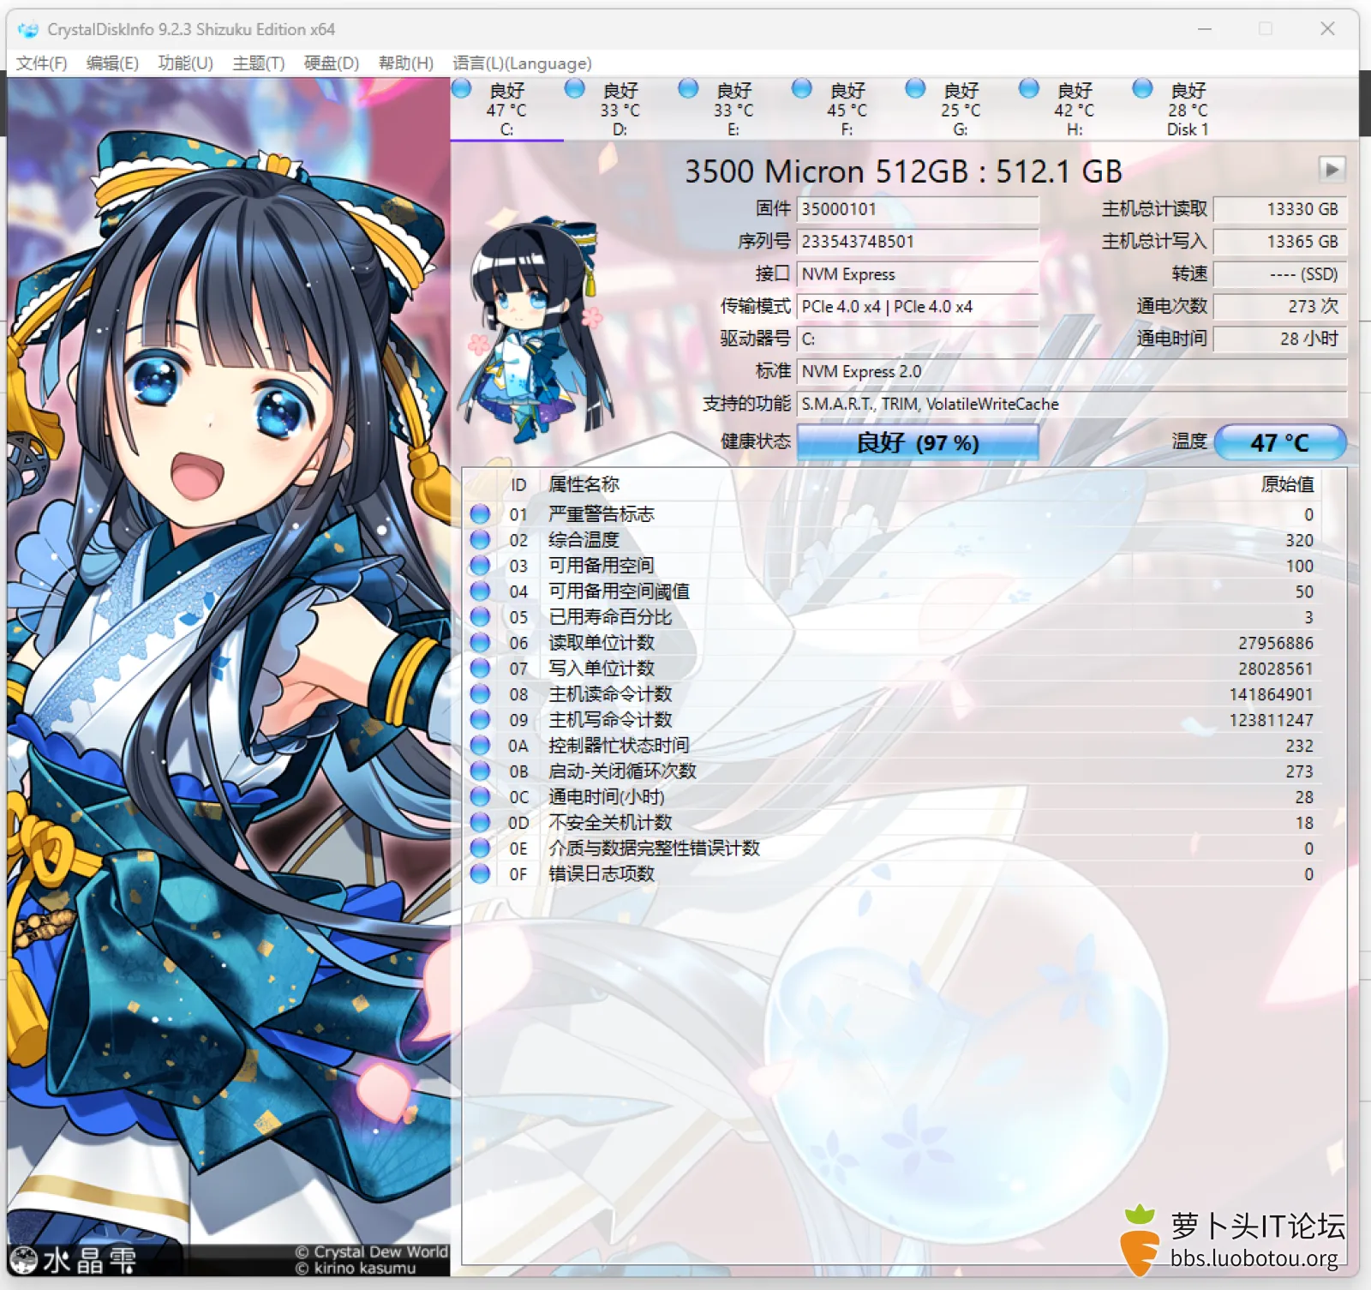Open the 帮助(H) menu

pos(405,63)
